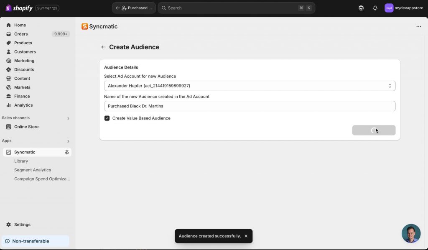Select Syncmatic app in sidebar
Screen dimensions: 428x250
coord(37,152)
